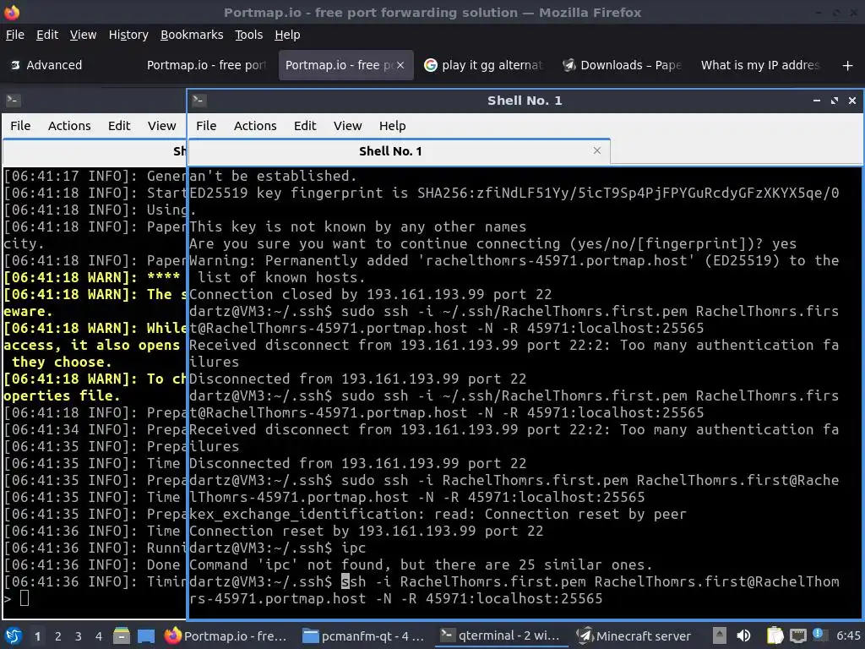This screenshot has width=865, height=649.
Task: Open View menu in the background terminal window
Action: [161, 126]
